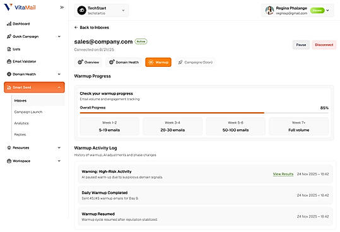
Task: Open Lists via document icon
Action: tap(9, 49)
